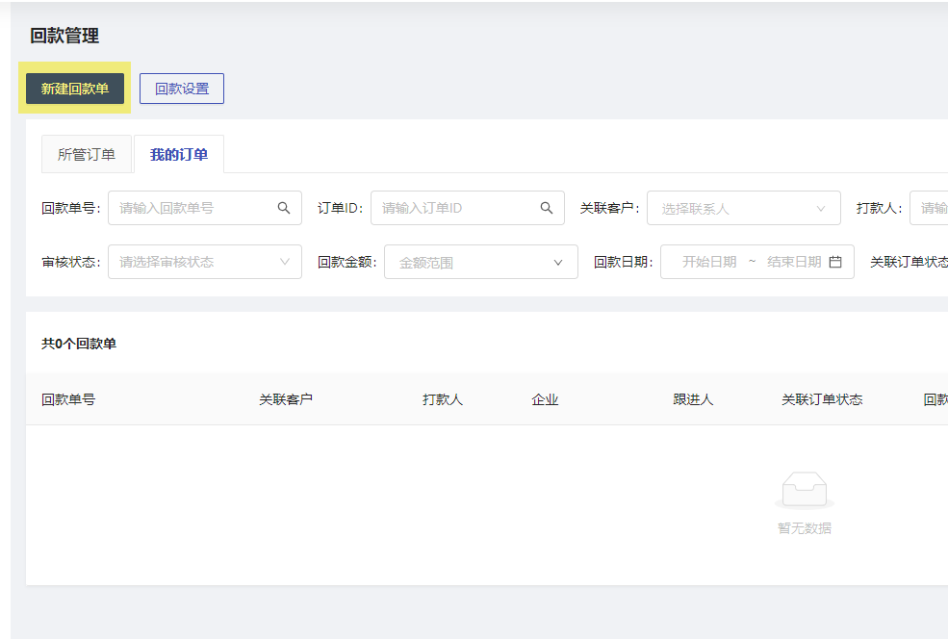Click the search icon in 订单ID field
This screenshot has height=639, width=948.
547,208
